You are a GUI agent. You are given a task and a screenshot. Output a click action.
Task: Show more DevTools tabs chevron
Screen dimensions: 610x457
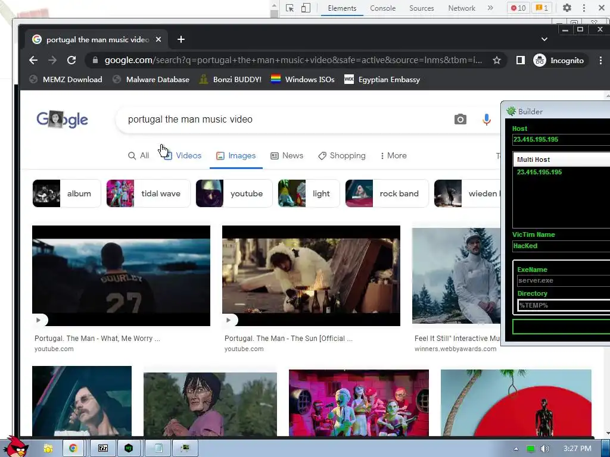click(x=490, y=8)
